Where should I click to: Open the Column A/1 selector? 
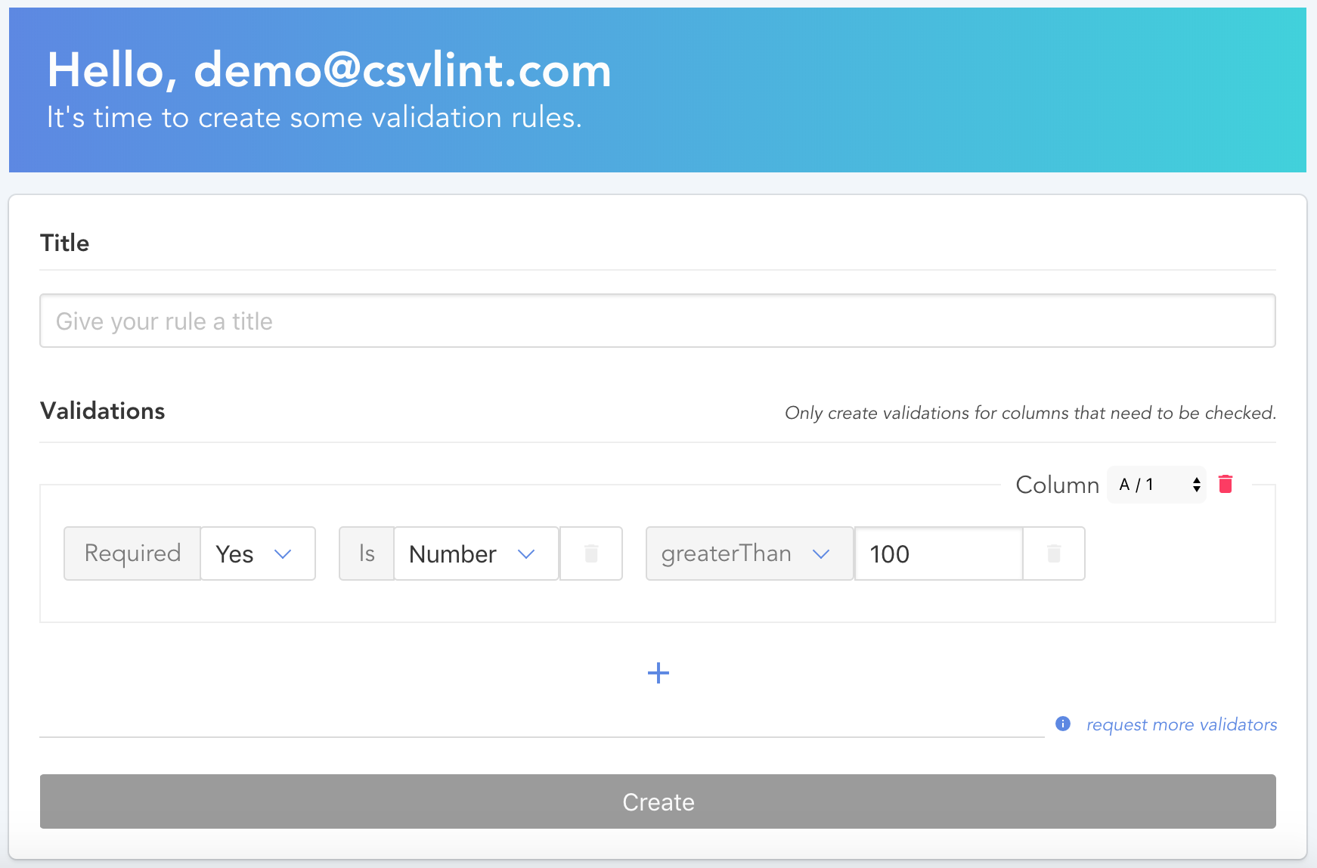pos(1155,485)
